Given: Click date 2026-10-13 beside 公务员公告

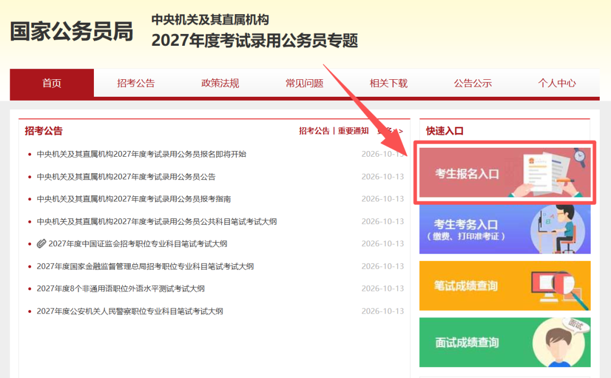Looking at the screenshot, I should [x=382, y=177].
